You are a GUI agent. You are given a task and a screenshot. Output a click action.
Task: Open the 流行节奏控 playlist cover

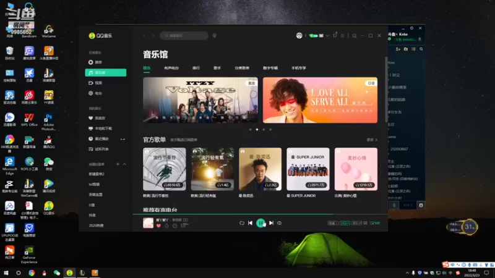coord(165,169)
